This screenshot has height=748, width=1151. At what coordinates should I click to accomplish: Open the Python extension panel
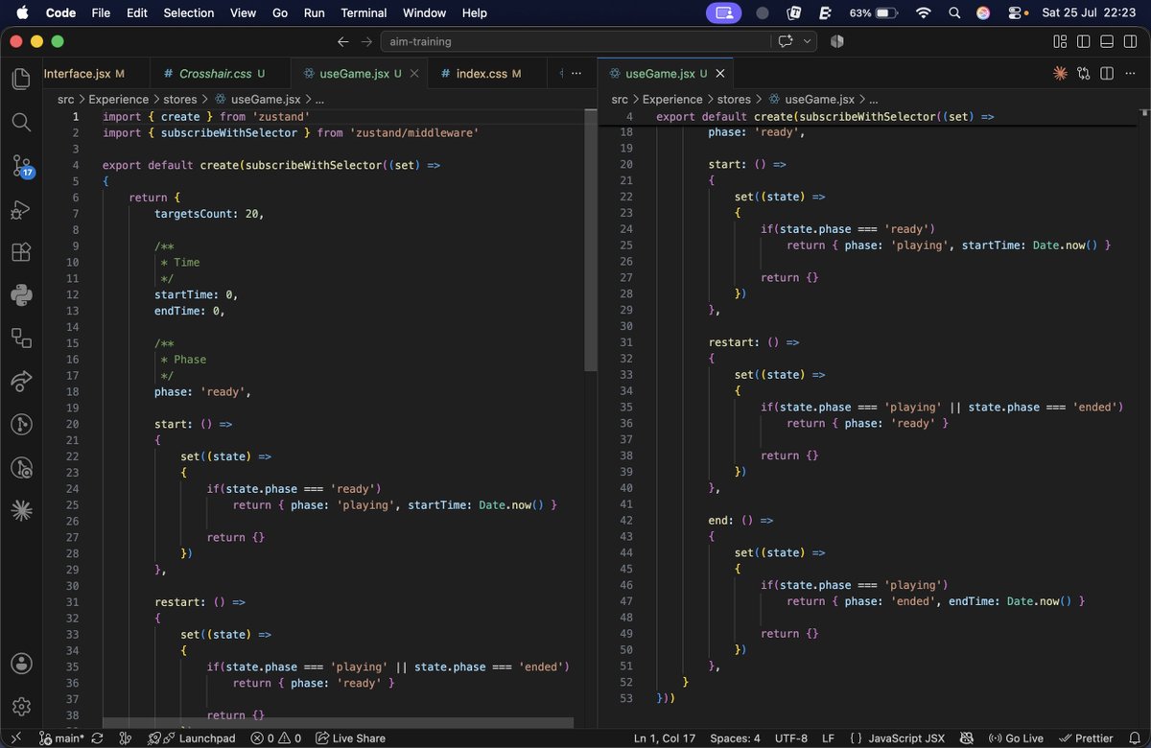[x=21, y=294]
